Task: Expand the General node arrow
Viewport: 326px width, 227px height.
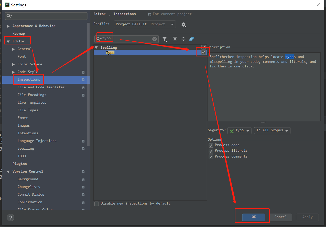Action: click(x=13, y=49)
